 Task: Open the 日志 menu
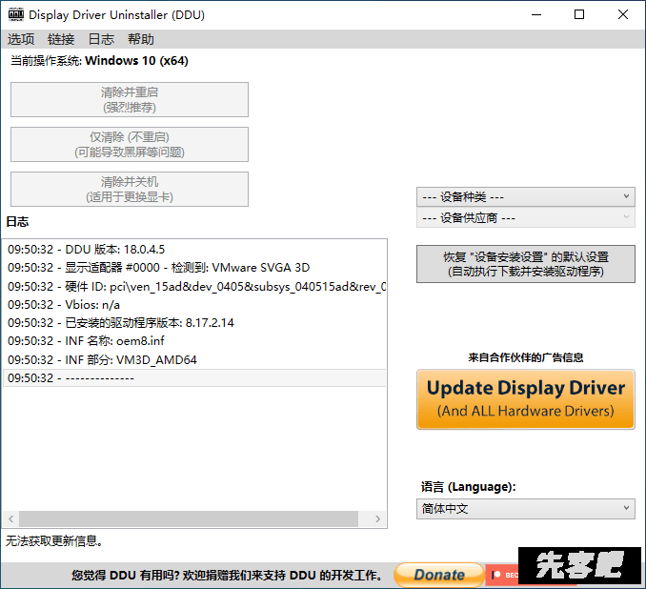click(101, 39)
